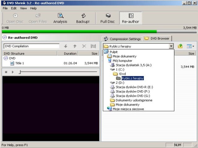The height and width of the screenshot is (148, 198).
Task: Click the Rybki z ferajny combo box
Action: [x=138, y=46]
